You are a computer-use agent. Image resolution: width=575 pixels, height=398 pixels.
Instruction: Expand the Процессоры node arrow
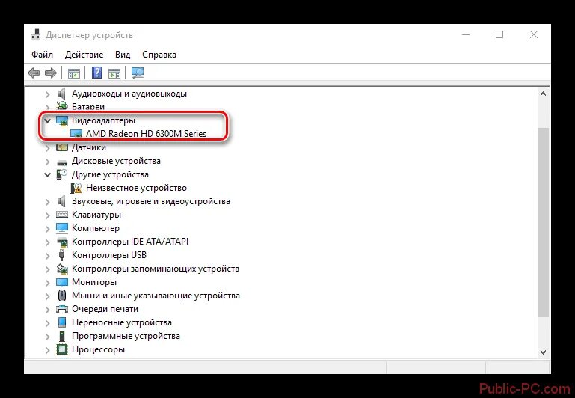point(47,350)
